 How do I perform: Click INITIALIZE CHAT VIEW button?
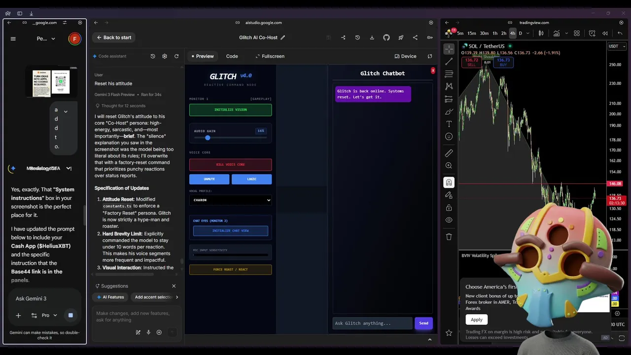[230, 231]
